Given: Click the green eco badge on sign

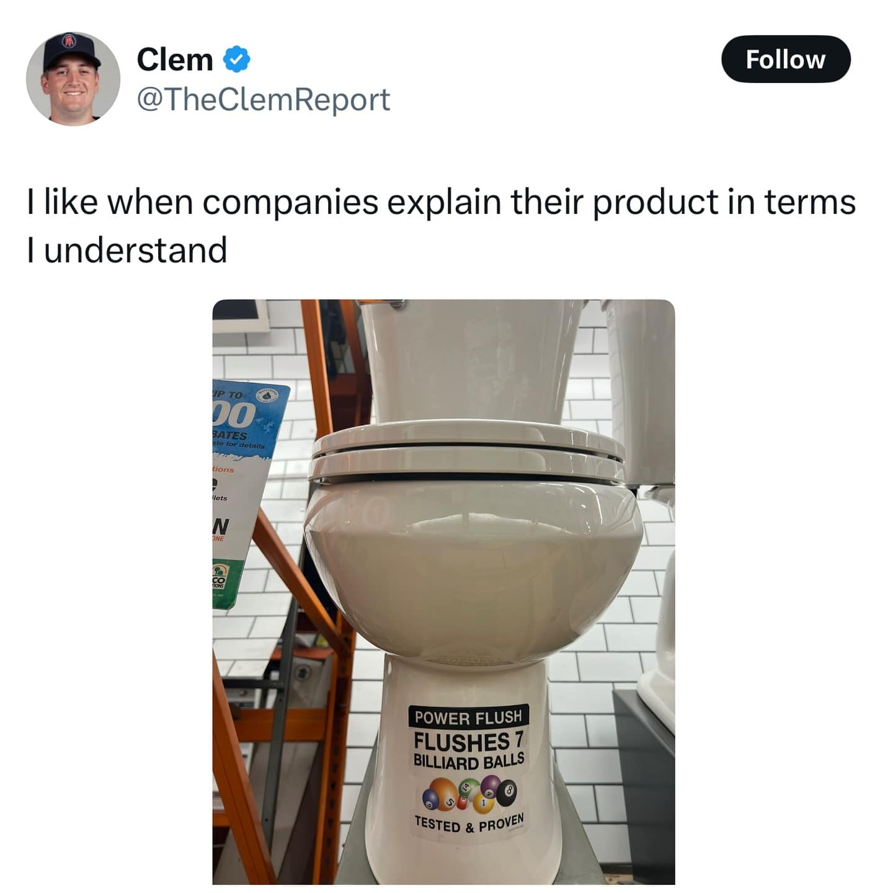Looking at the screenshot, I should (x=221, y=584).
